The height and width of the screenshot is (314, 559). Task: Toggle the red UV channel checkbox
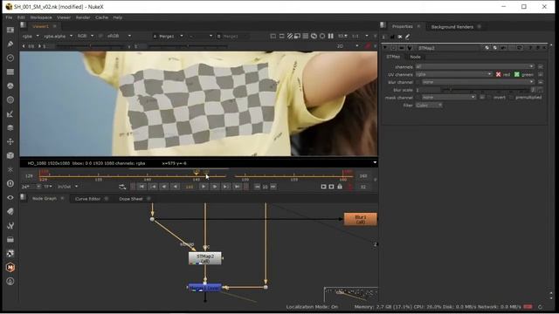(499, 74)
